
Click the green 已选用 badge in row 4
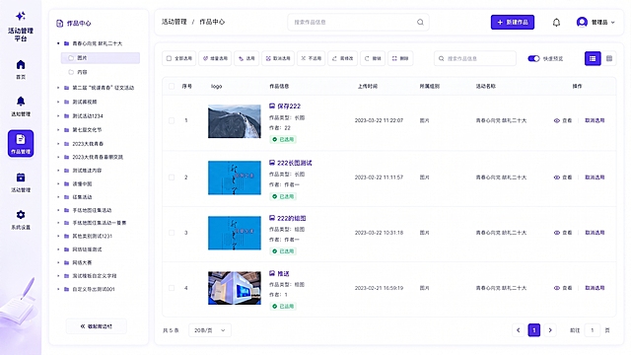283,307
